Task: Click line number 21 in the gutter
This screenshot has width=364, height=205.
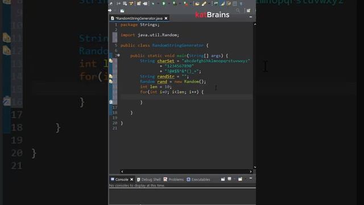Action: coord(115,128)
